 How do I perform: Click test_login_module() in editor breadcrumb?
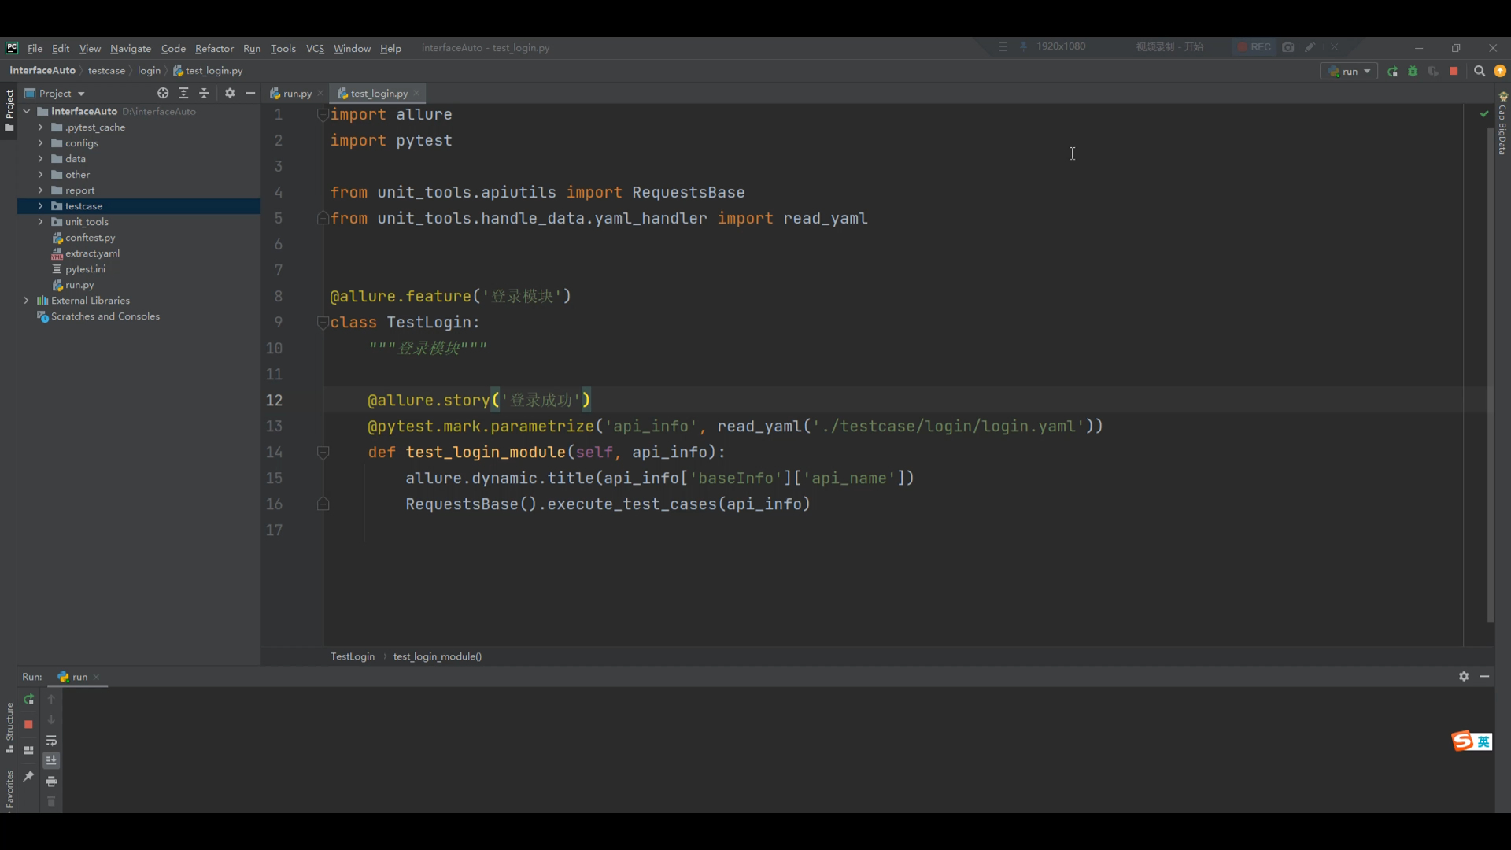[438, 656]
